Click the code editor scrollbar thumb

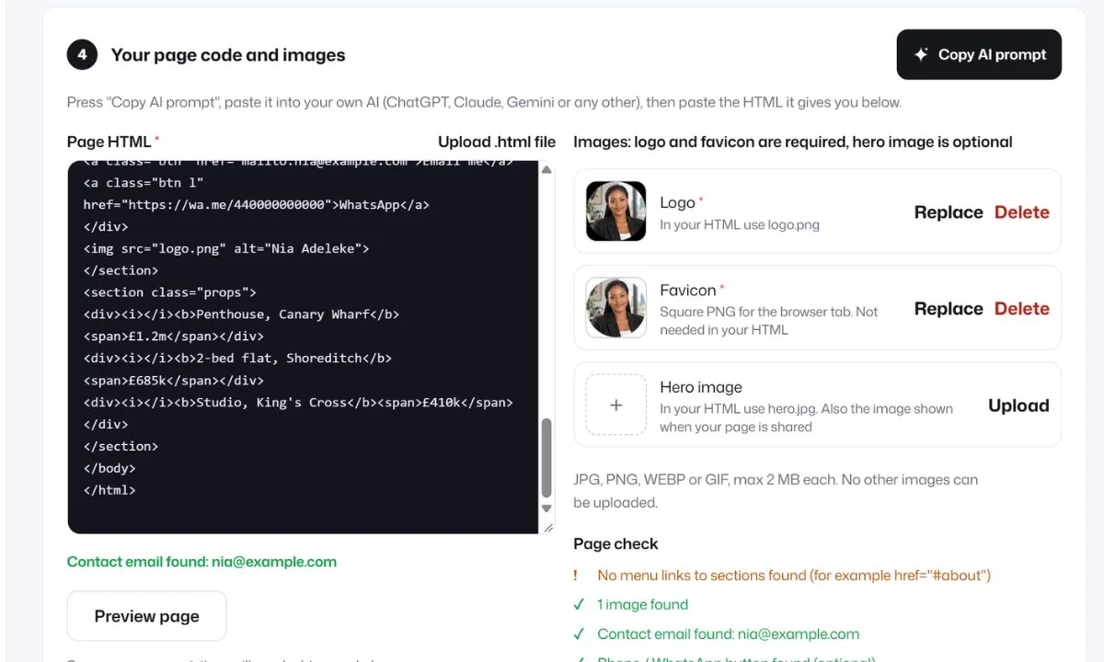coord(546,457)
